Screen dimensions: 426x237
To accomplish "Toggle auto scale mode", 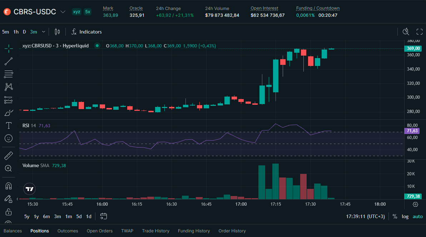I will pyautogui.click(x=417, y=216).
